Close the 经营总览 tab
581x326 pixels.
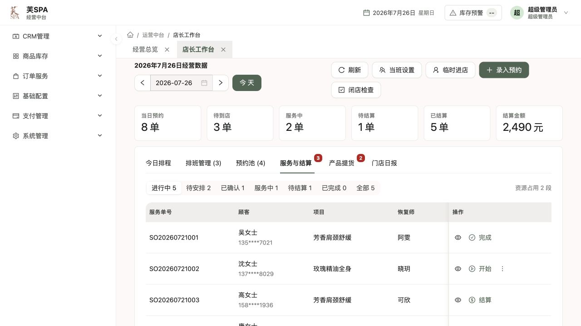[x=167, y=49]
